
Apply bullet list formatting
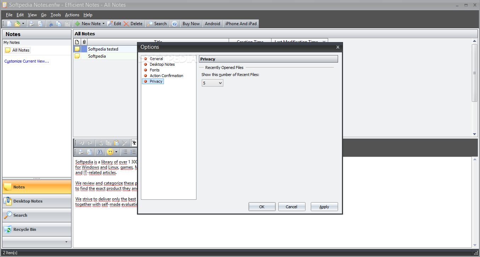125,152
